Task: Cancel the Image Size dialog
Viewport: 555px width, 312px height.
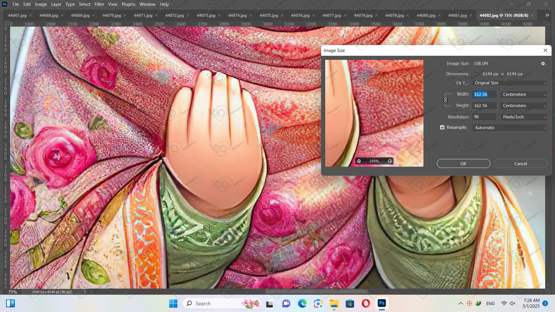Action: pyautogui.click(x=521, y=164)
